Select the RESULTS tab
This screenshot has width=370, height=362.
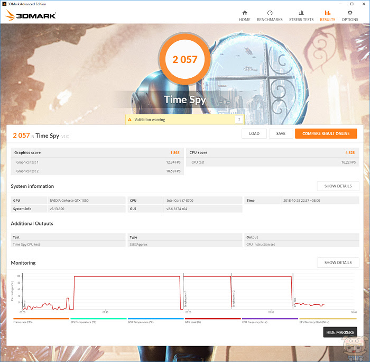(x=328, y=16)
